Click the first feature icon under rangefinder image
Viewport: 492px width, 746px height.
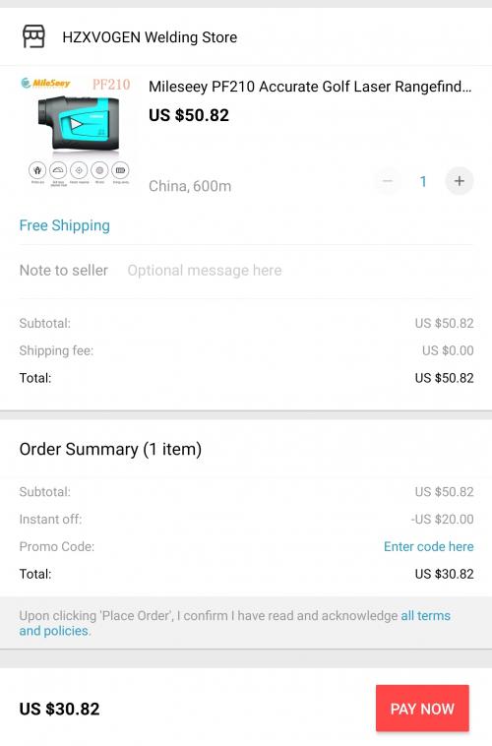click(37, 170)
